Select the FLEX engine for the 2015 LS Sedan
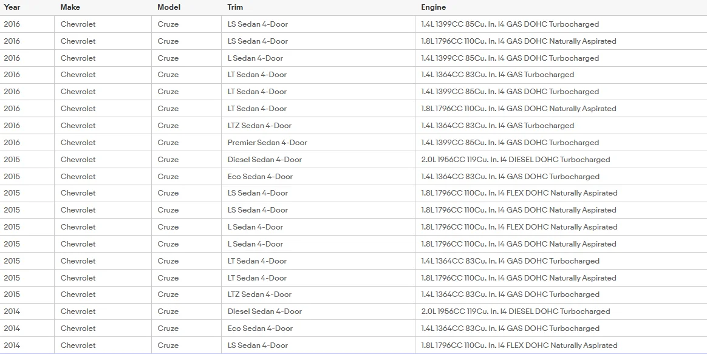The width and height of the screenshot is (707, 354). point(519,193)
